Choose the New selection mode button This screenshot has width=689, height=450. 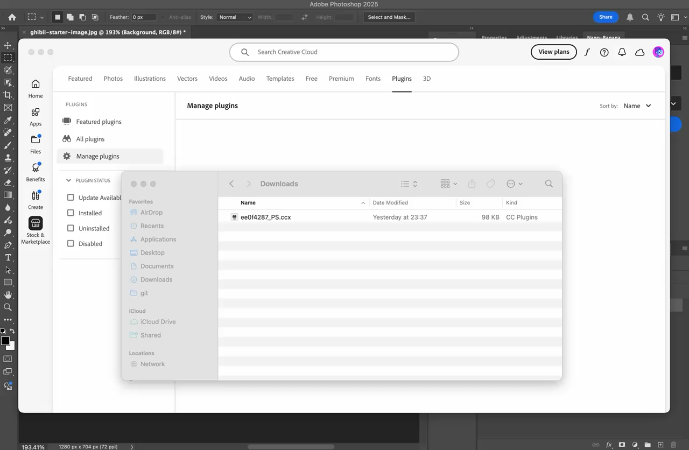(58, 17)
